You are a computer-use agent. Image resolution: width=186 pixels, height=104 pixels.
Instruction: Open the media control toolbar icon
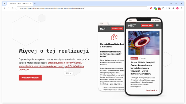169,8
